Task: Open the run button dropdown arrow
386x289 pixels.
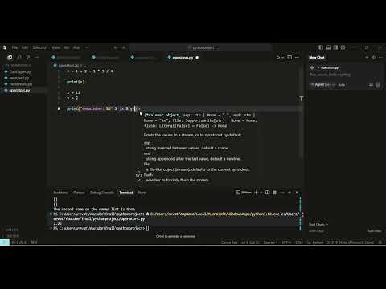Action: pyautogui.click(x=283, y=57)
